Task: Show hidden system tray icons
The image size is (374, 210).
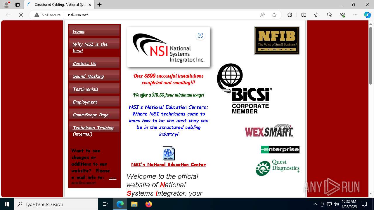Action: [315, 204]
